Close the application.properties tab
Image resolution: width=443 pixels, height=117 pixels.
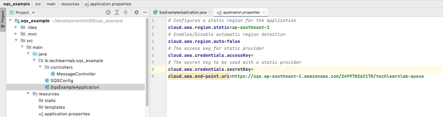(264, 12)
